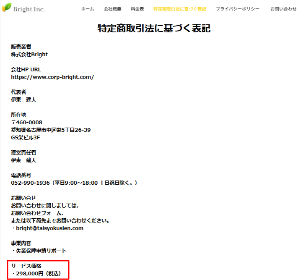Viewport: 298px width, 280px height.
Task: Select the text 株式会社Bright
Action: pyautogui.click(x=29, y=55)
